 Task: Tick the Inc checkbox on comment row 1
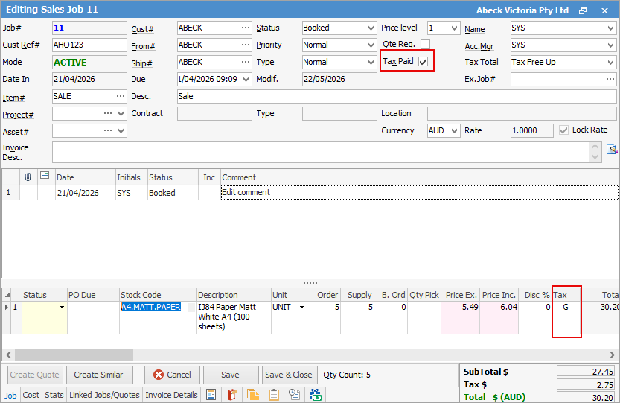click(209, 193)
